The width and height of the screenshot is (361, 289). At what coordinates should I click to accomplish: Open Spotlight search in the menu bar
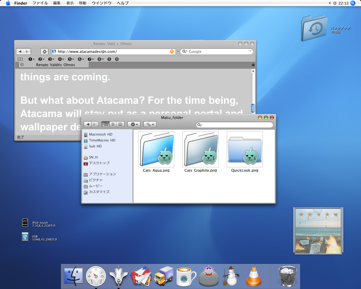[x=353, y=3]
